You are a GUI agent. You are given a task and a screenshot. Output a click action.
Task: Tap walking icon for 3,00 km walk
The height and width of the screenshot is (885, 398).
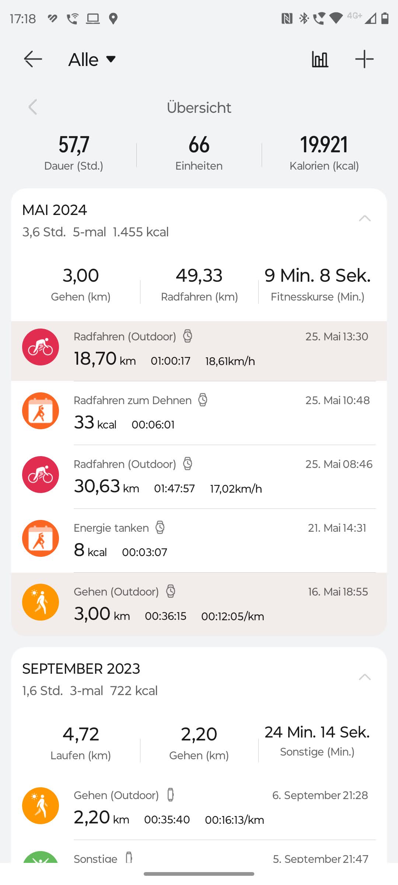pyautogui.click(x=41, y=602)
